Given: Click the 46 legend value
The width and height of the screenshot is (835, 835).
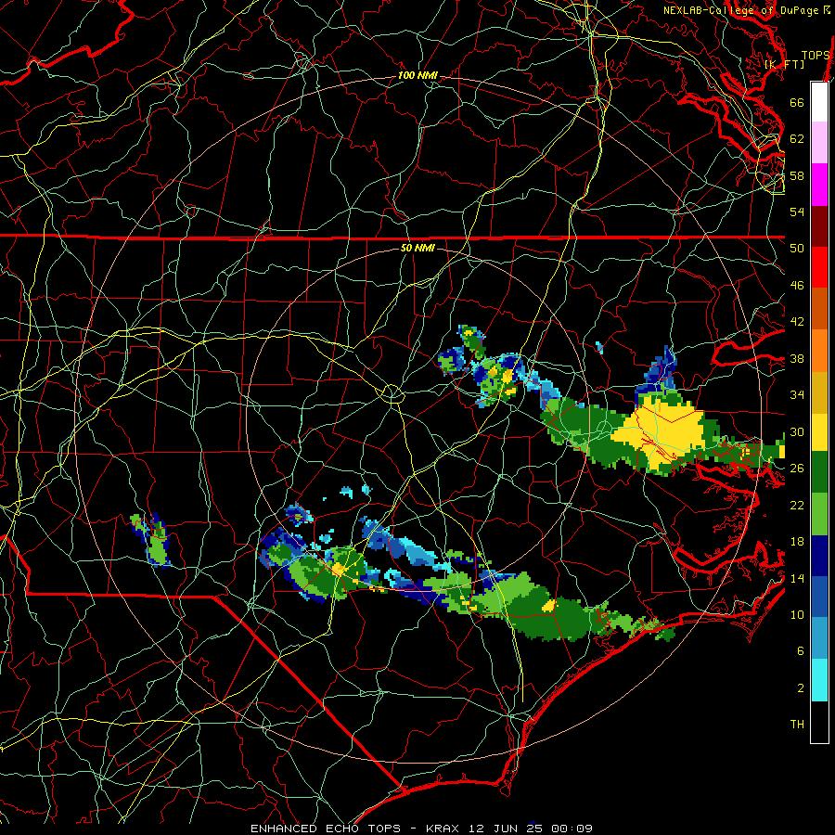Looking at the screenshot, I should (797, 286).
